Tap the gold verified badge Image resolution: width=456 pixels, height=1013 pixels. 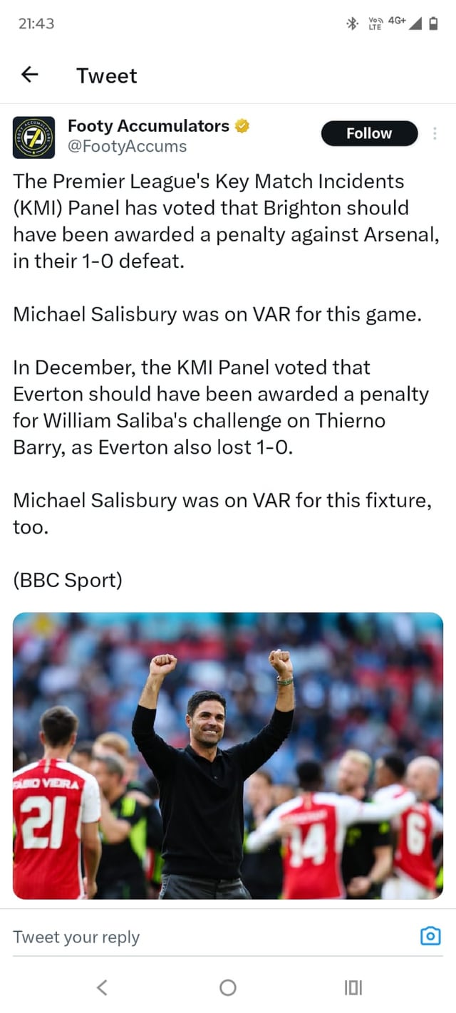pos(242,127)
